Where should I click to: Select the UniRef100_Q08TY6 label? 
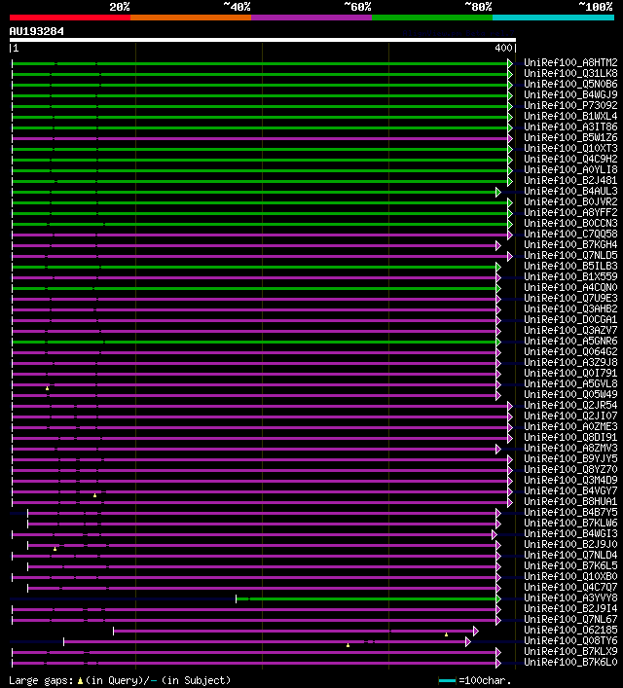click(570, 640)
